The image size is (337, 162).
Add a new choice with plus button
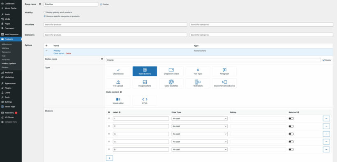click(x=109, y=158)
